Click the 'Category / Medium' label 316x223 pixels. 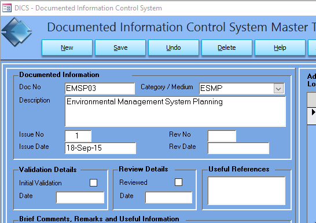click(167, 87)
